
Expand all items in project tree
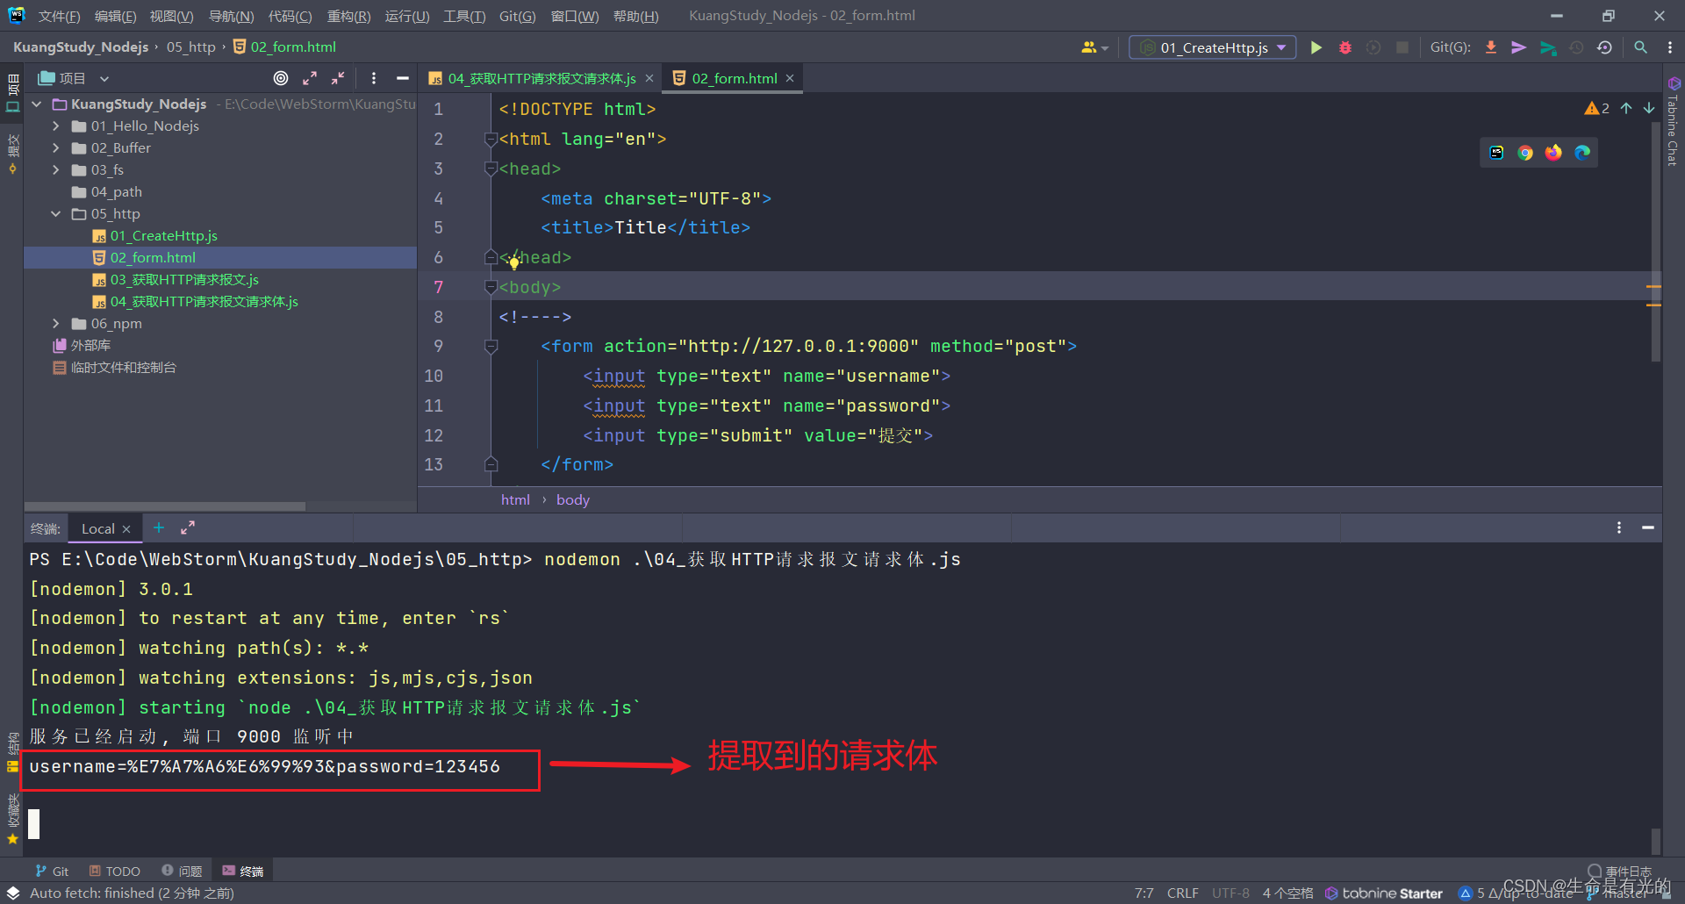click(x=310, y=78)
